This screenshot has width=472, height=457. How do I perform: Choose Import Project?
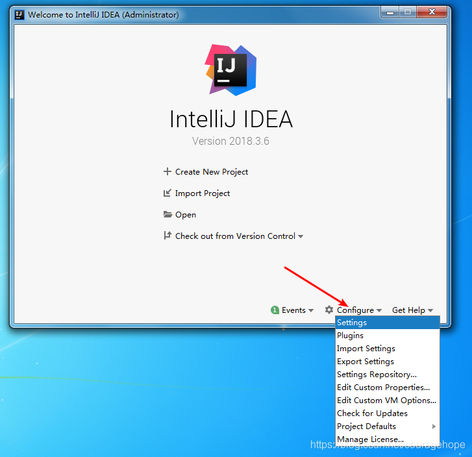pyautogui.click(x=203, y=193)
